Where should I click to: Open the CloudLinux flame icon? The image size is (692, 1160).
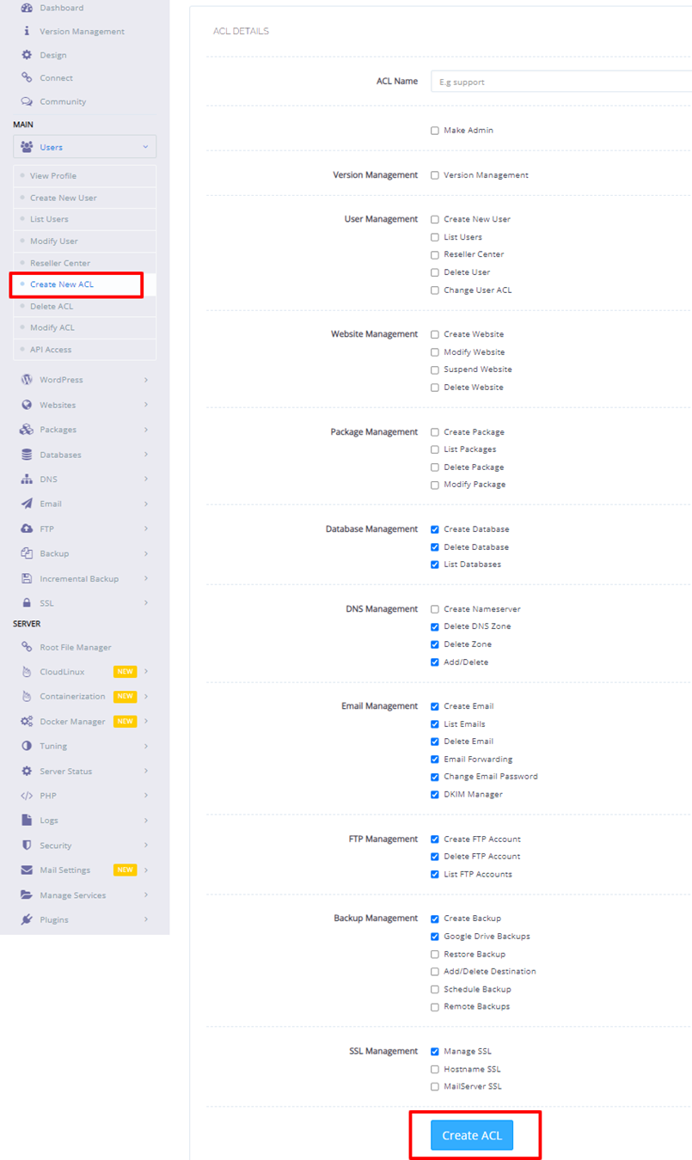27,672
